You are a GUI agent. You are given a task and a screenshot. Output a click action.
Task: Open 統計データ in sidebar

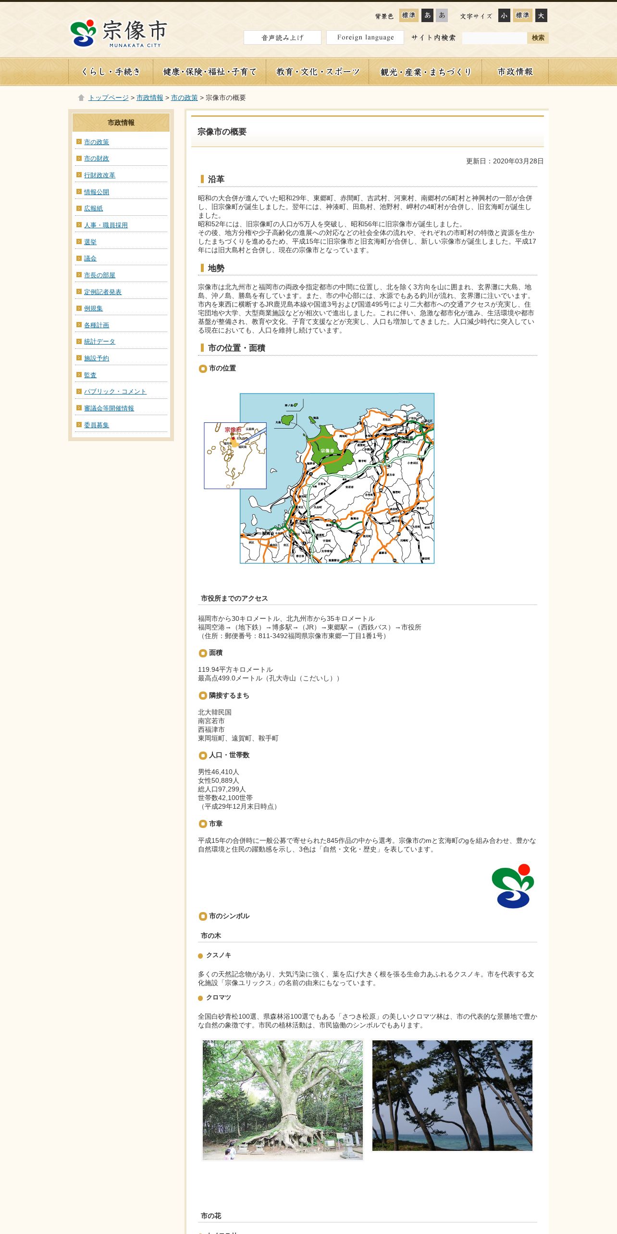point(99,341)
